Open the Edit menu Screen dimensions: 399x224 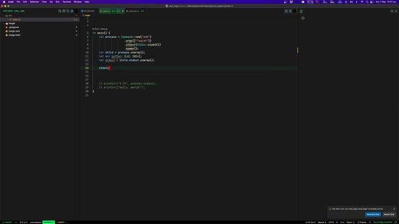pyautogui.click(x=25, y=2)
